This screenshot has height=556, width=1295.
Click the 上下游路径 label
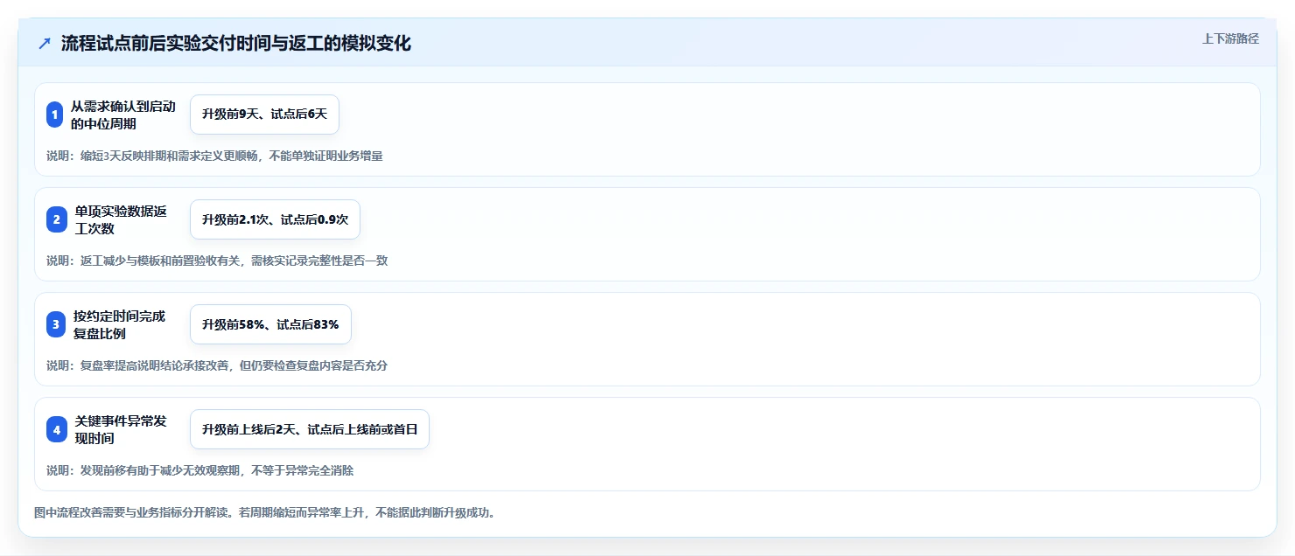pyautogui.click(x=1230, y=38)
